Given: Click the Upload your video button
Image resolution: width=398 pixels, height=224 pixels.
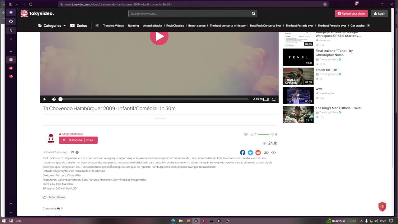Looking at the screenshot, I should point(351,13).
